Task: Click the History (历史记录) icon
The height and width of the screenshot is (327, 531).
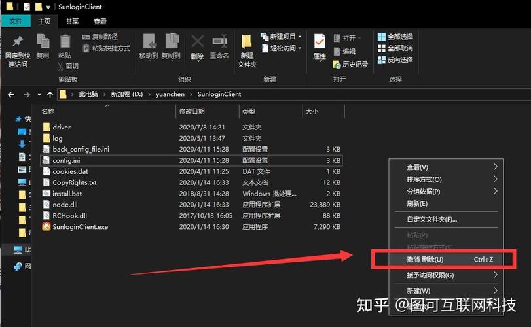Action: coord(337,64)
